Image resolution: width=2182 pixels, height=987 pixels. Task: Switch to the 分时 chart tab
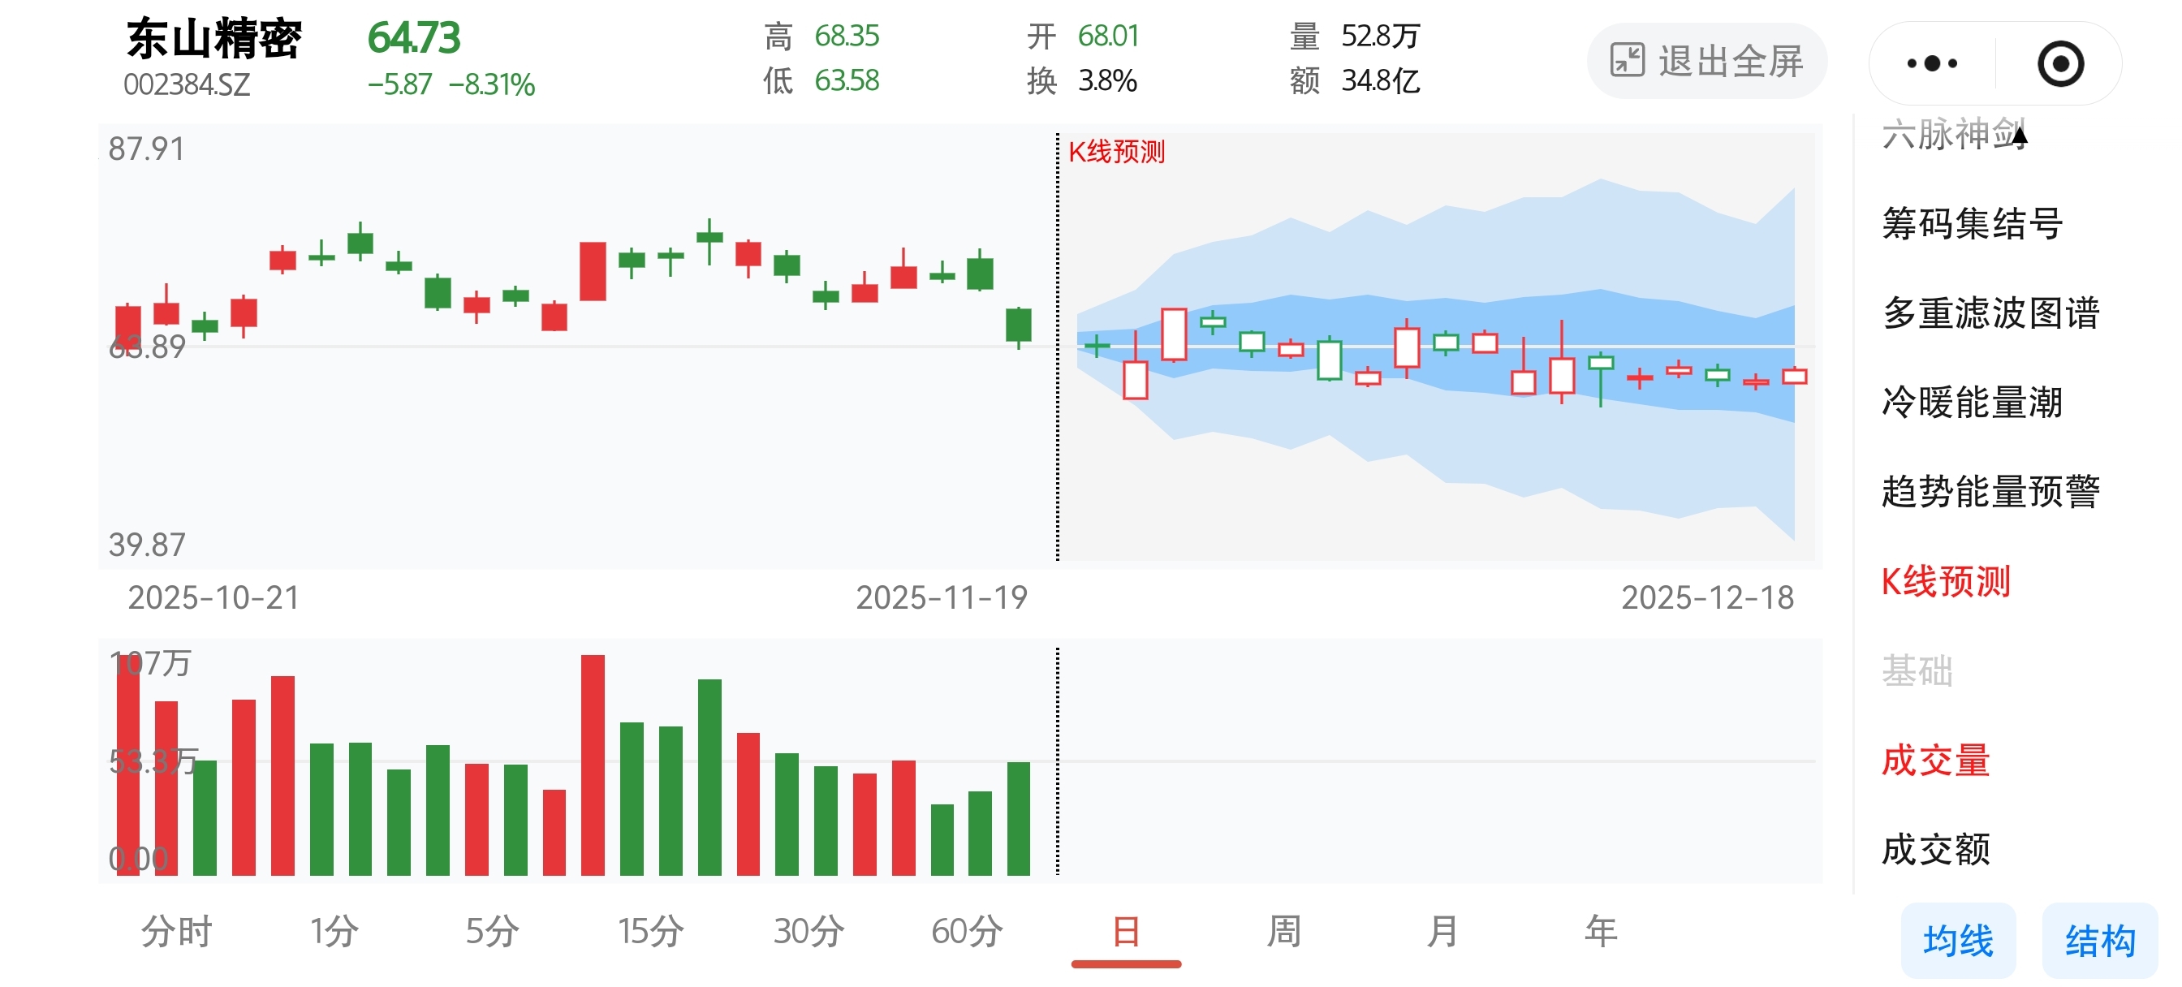point(176,931)
